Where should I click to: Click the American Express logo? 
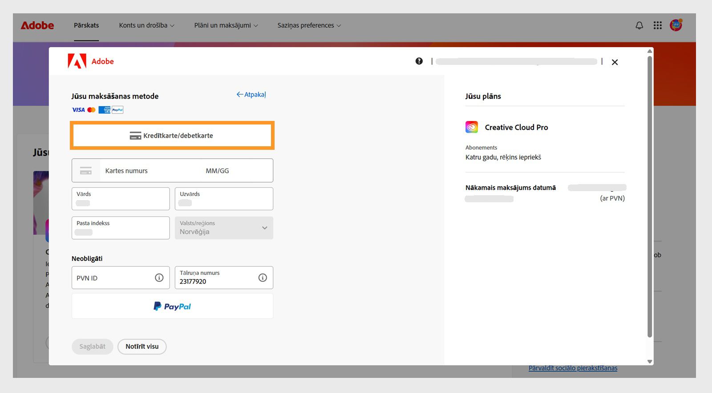[x=104, y=110]
